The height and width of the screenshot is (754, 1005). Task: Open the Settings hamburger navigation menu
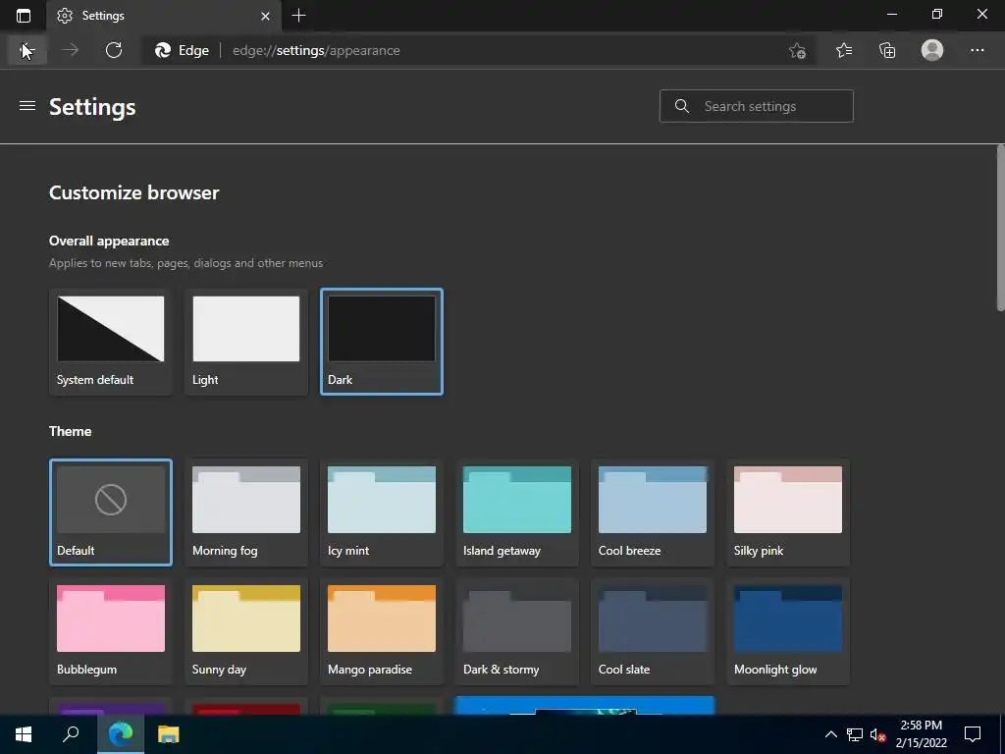pyautogui.click(x=26, y=106)
